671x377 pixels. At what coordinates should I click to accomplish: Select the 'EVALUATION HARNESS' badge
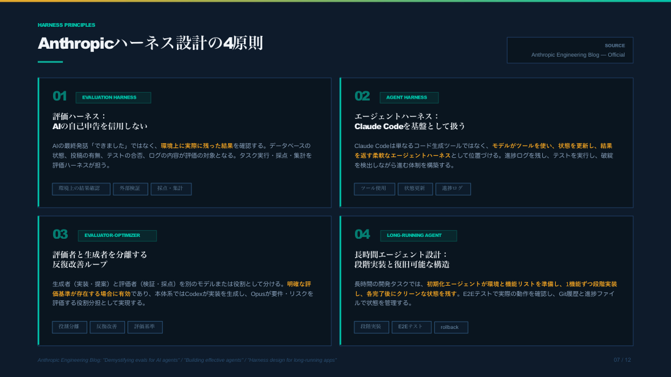(113, 97)
